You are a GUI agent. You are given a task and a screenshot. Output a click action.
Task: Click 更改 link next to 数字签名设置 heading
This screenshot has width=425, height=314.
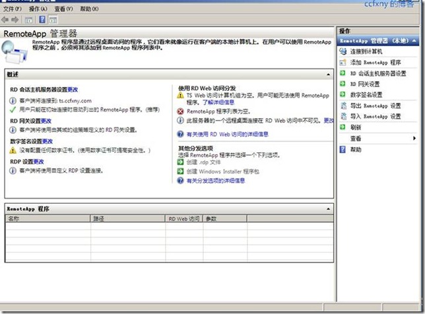(47, 141)
